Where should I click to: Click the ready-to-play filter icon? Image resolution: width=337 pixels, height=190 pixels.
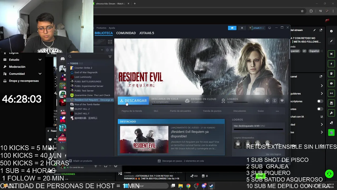pos(112,50)
